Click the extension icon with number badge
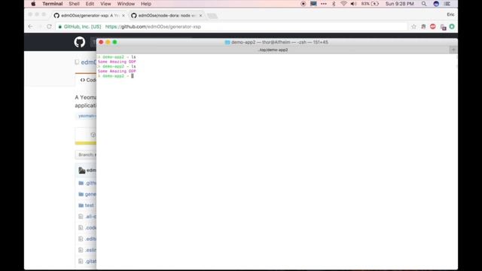The width and height of the screenshot is (482, 271). click(443, 27)
